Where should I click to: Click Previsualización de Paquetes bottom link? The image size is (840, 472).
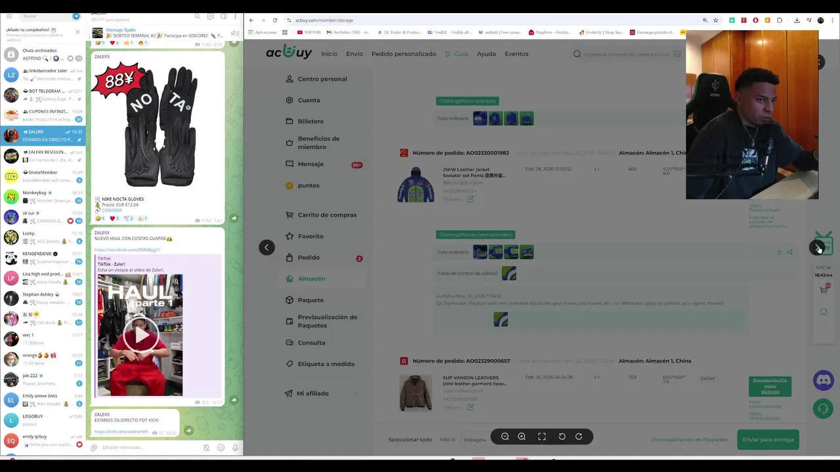(689, 439)
